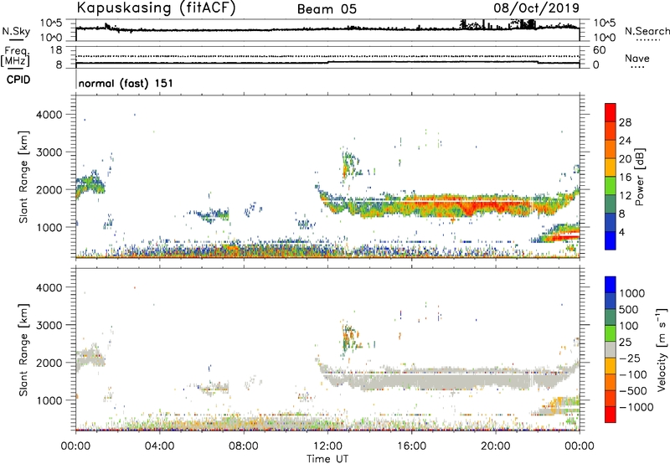Click the power panel 'Slant Range [km]' label
670x464 pixels.
click(x=23, y=177)
